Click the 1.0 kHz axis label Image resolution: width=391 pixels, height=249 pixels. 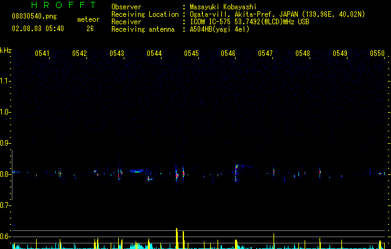pos(5,112)
